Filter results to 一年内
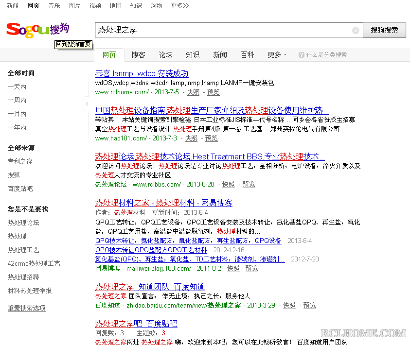Image resolution: width=410 pixels, height=345 pixels. [17, 127]
